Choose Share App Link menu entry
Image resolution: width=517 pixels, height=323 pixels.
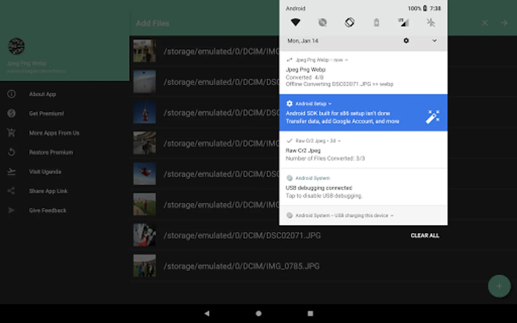pyautogui.click(x=48, y=191)
